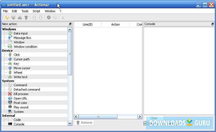216x132 pixels.
Task: Select the Wheel action icon
Action: [x=10, y=72]
